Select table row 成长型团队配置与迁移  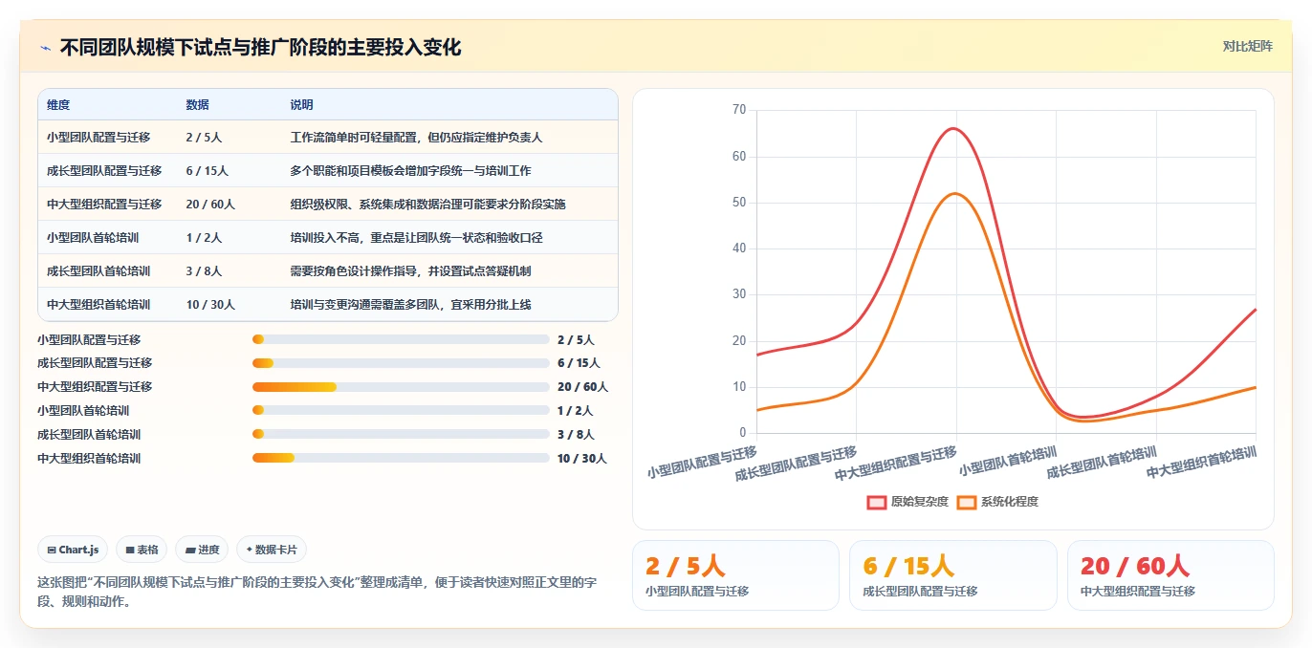tap(328, 171)
